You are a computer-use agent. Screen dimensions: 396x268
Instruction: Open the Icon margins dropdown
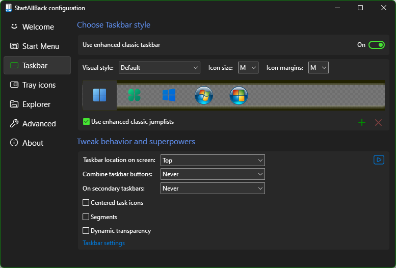(318, 68)
